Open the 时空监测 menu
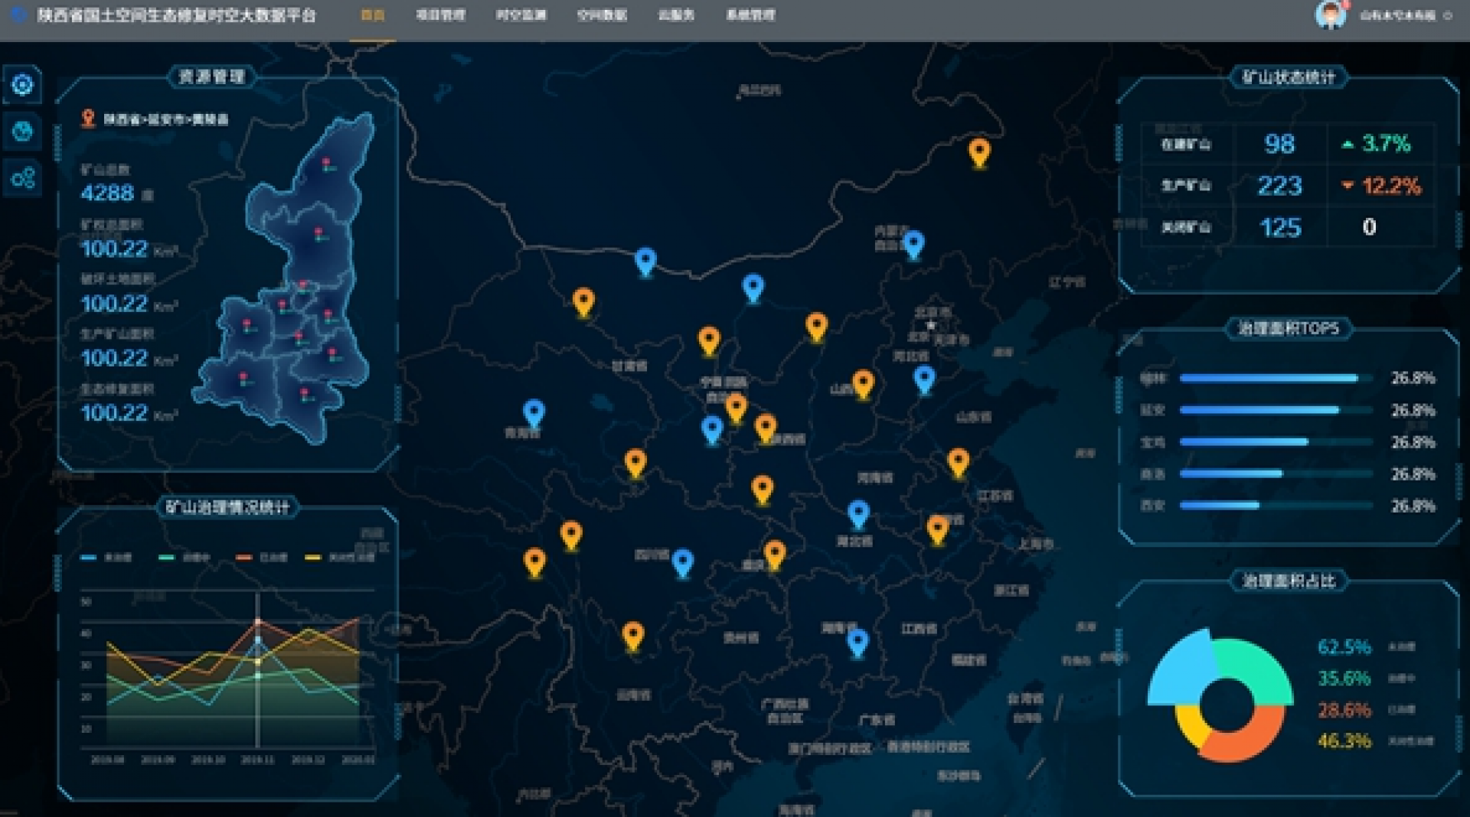The height and width of the screenshot is (817, 1470). tap(521, 15)
